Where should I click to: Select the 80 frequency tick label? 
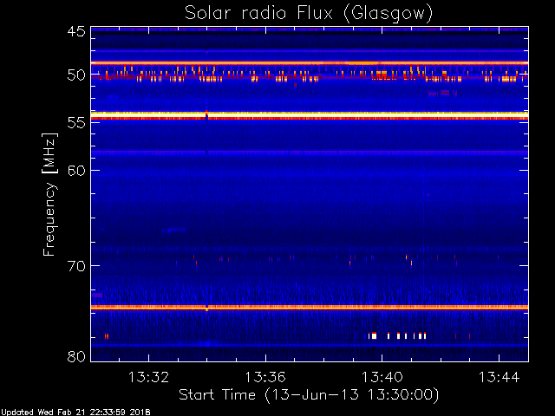[76, 356]
